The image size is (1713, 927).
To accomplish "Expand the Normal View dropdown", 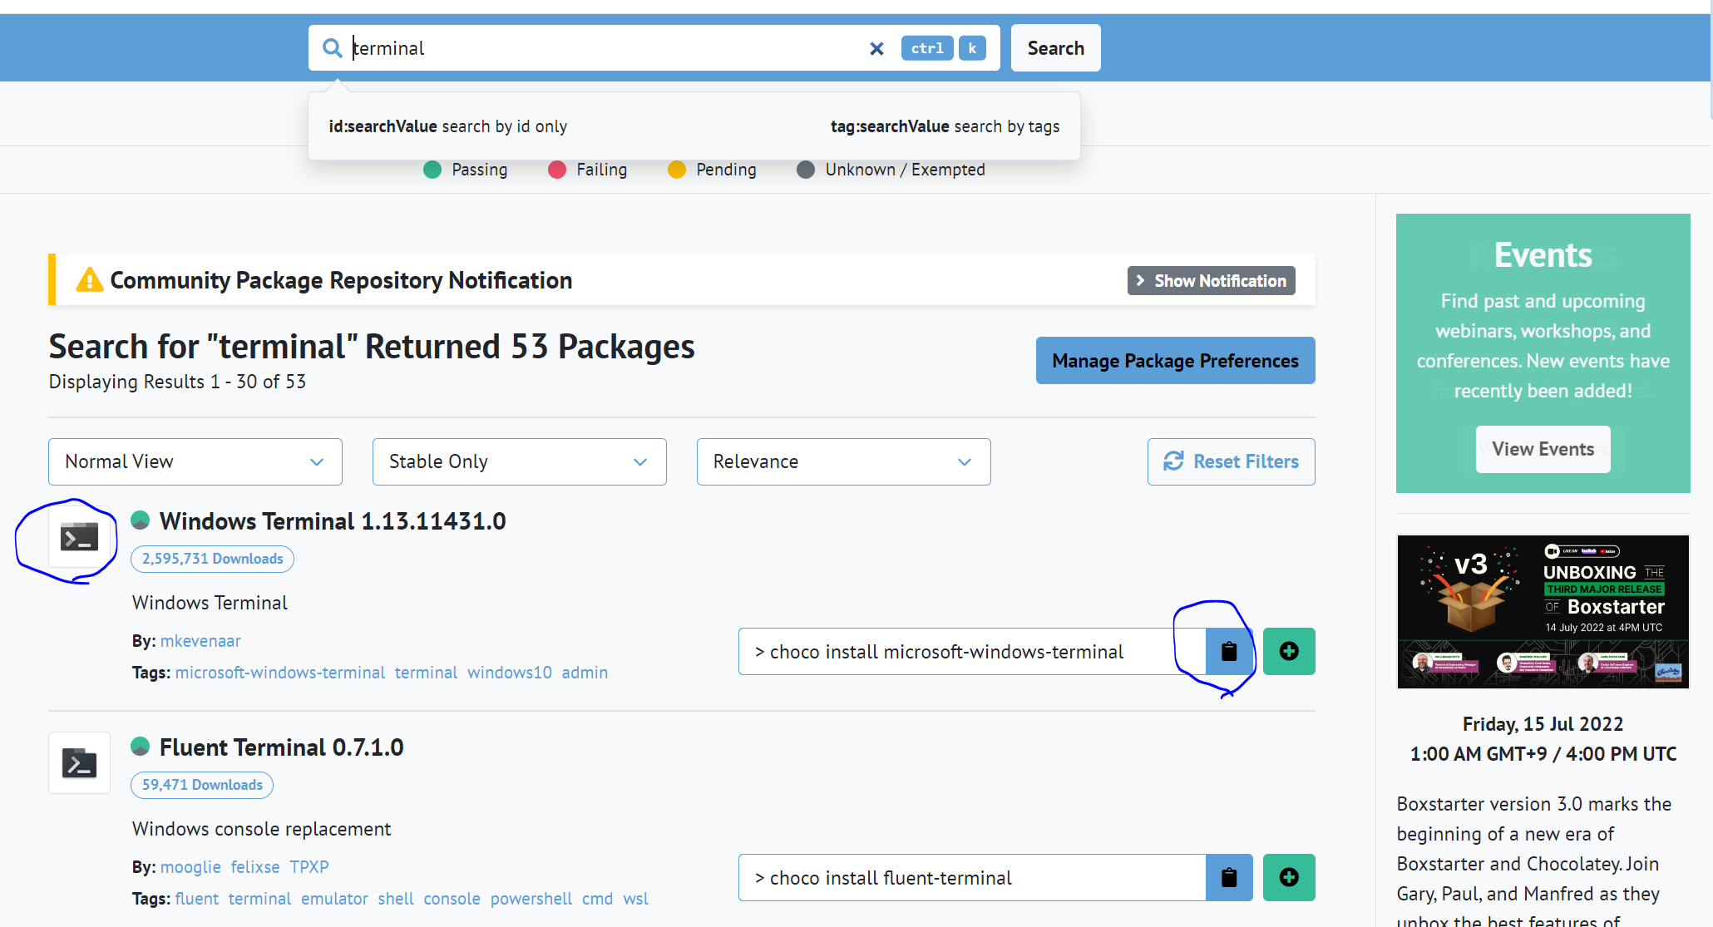I will click(x=195, y=461).
